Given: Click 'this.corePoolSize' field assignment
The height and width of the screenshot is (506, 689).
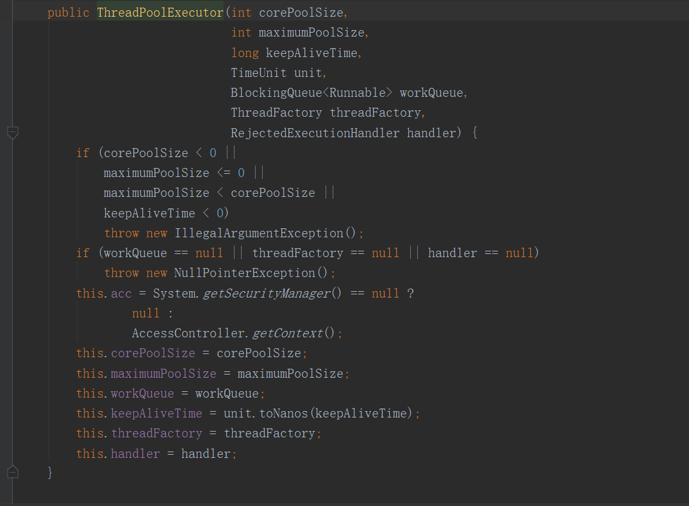Looking at the screenshot, I should [135, 353].
